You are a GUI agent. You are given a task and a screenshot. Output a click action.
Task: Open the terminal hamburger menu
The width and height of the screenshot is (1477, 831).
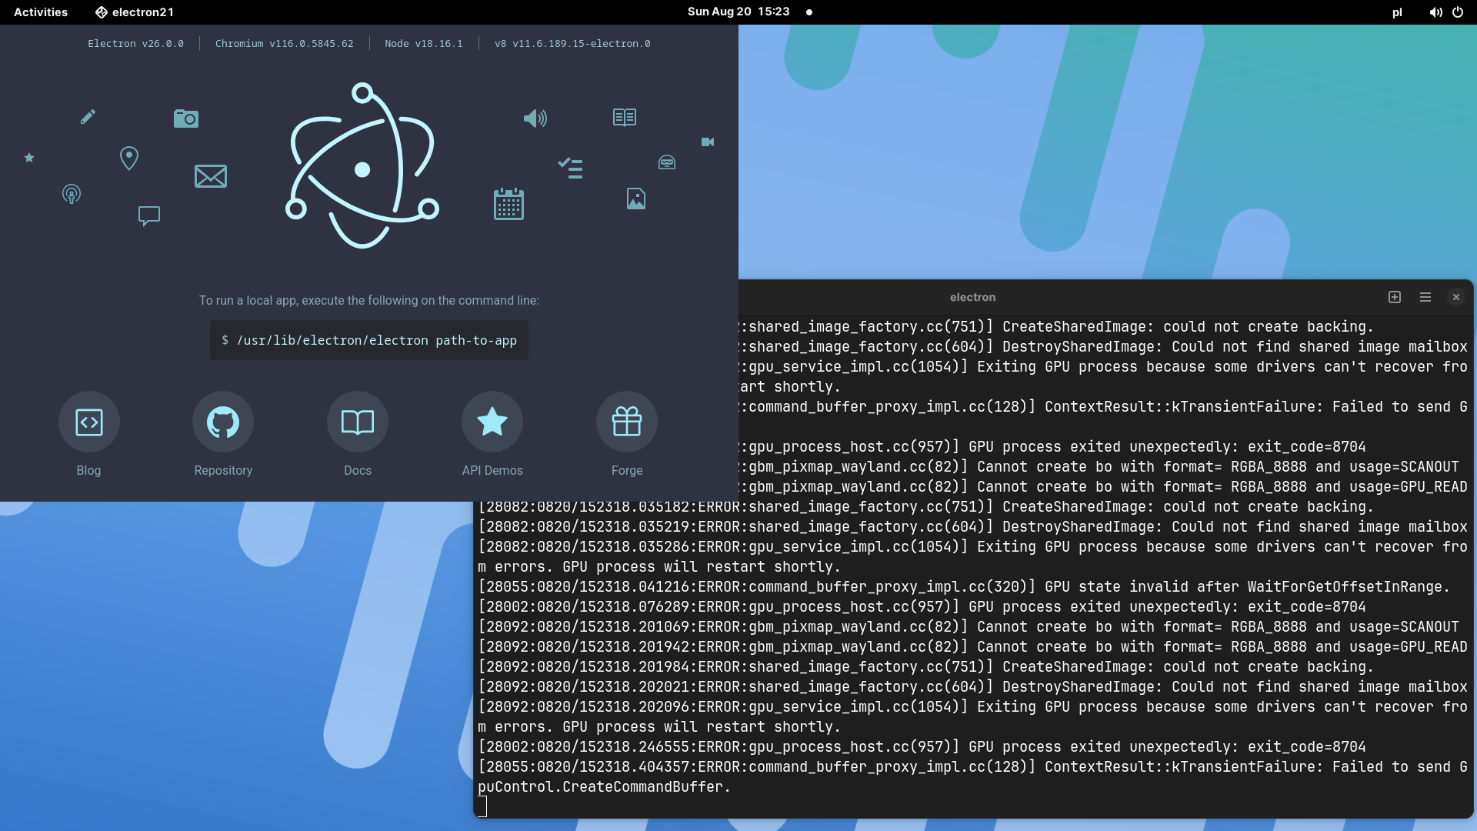coord(1425,297)
